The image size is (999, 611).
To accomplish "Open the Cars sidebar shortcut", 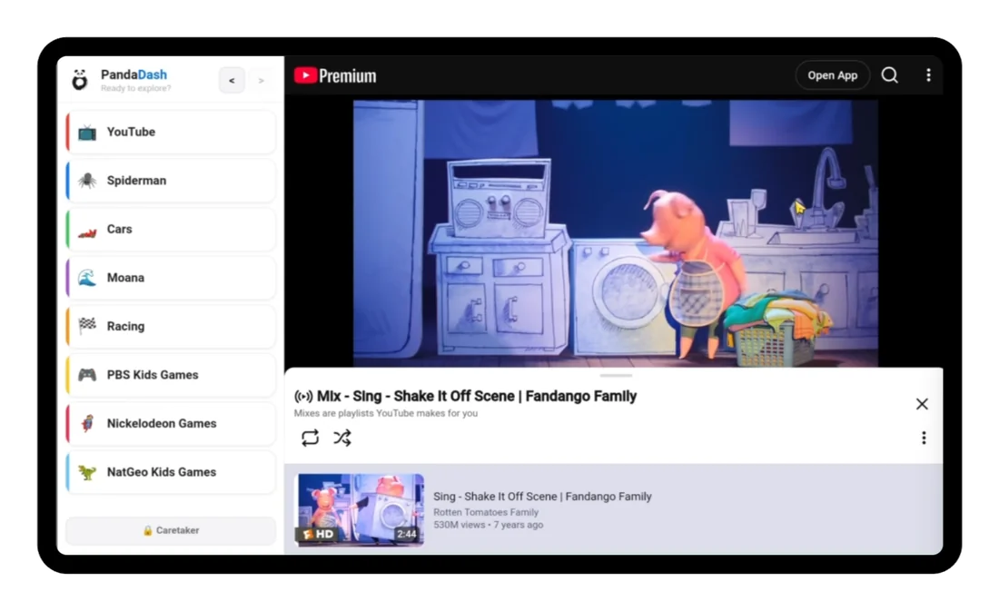I will click(171, 230).
